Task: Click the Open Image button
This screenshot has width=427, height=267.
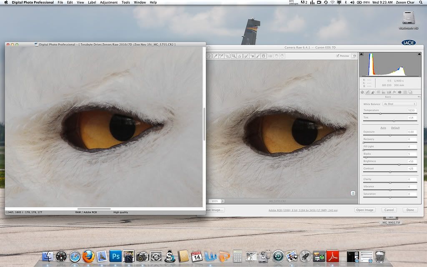Action: coord(365,210)
